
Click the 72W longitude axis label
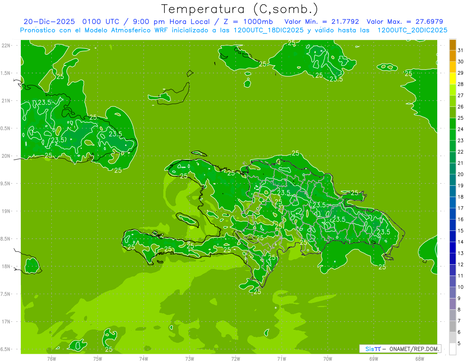click(235, 359)
